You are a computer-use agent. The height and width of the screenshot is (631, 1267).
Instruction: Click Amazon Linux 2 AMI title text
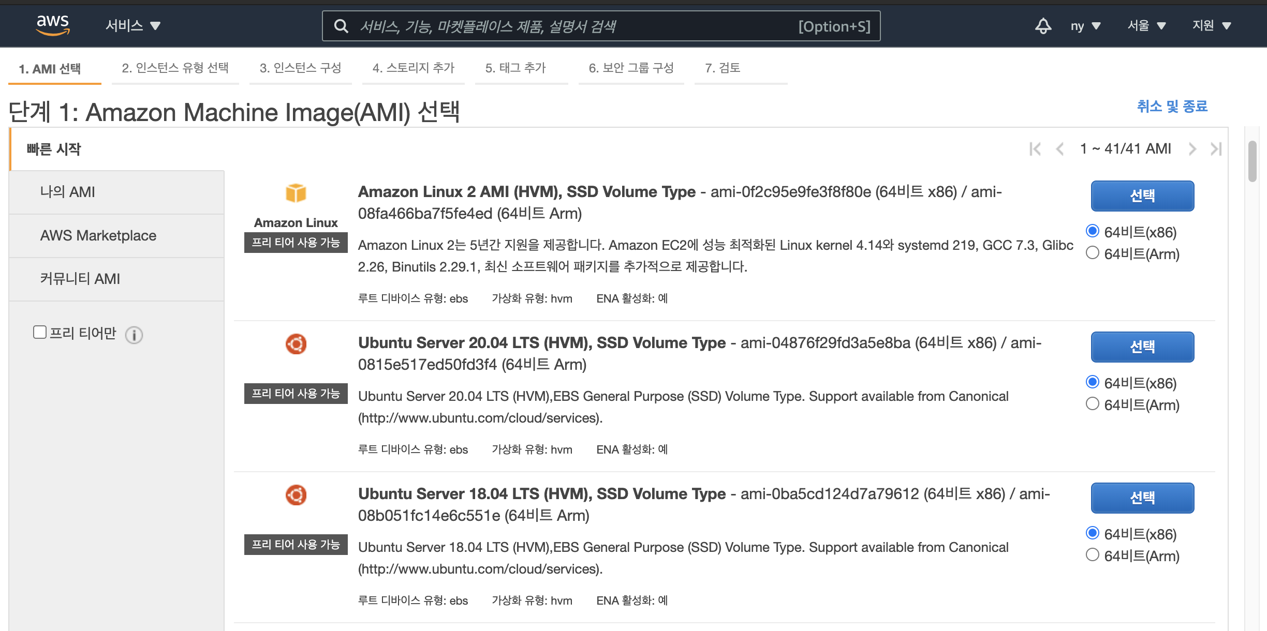tap(526, 192)
